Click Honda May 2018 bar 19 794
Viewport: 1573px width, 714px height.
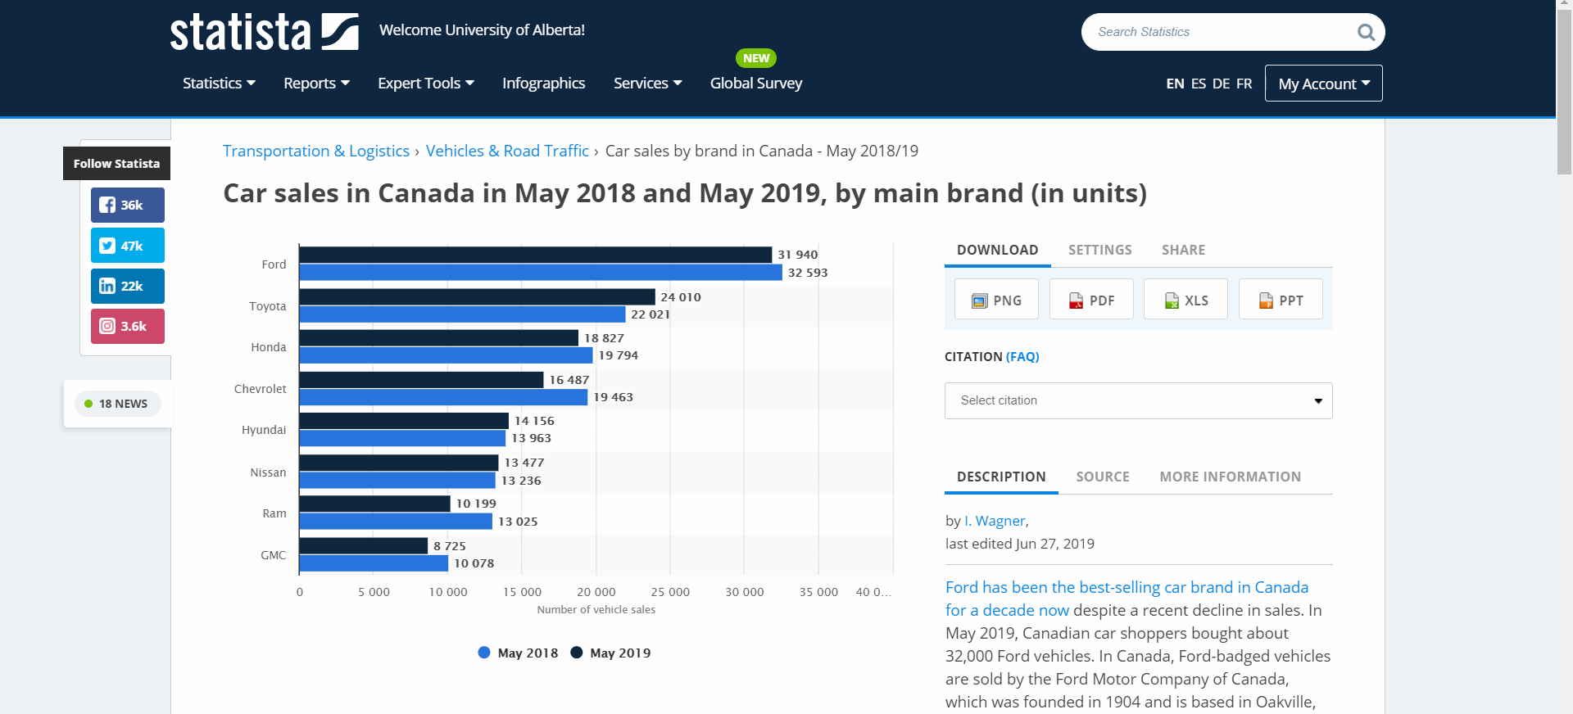[x=446, y=355]
